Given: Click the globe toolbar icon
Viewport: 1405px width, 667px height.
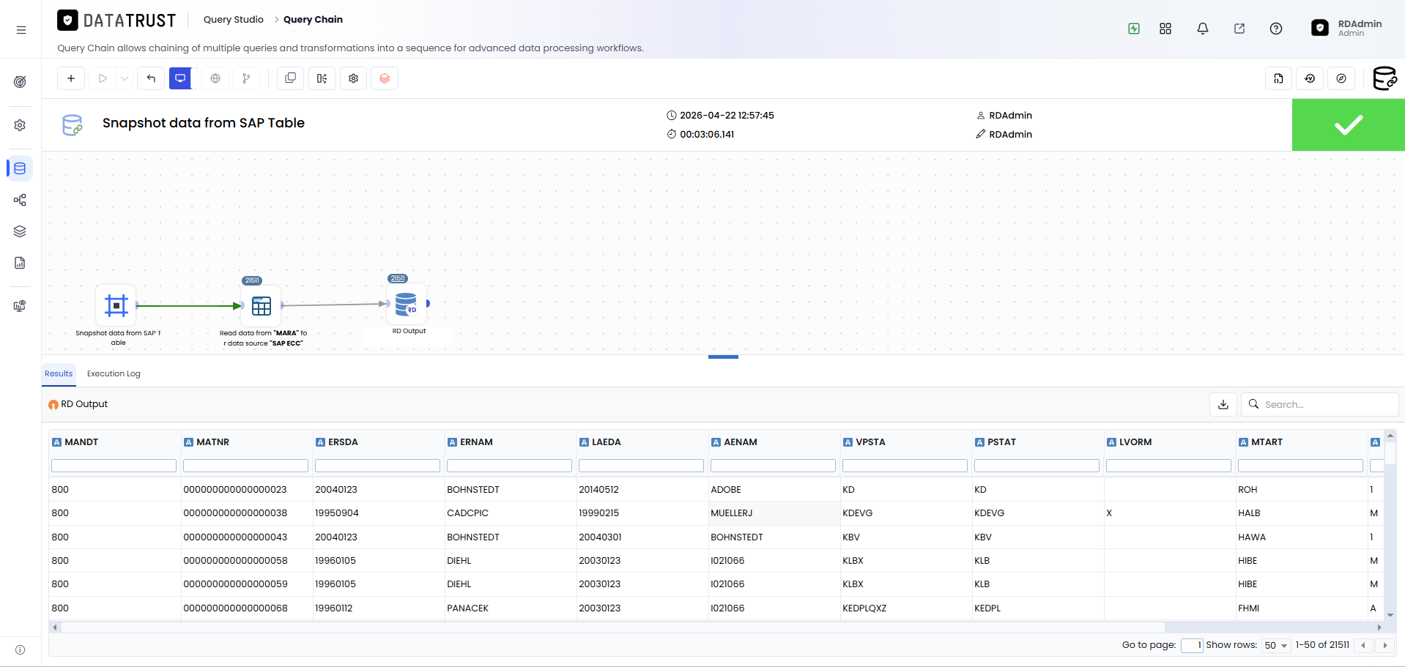Looking at the screenshot, I should coord(215,78).
